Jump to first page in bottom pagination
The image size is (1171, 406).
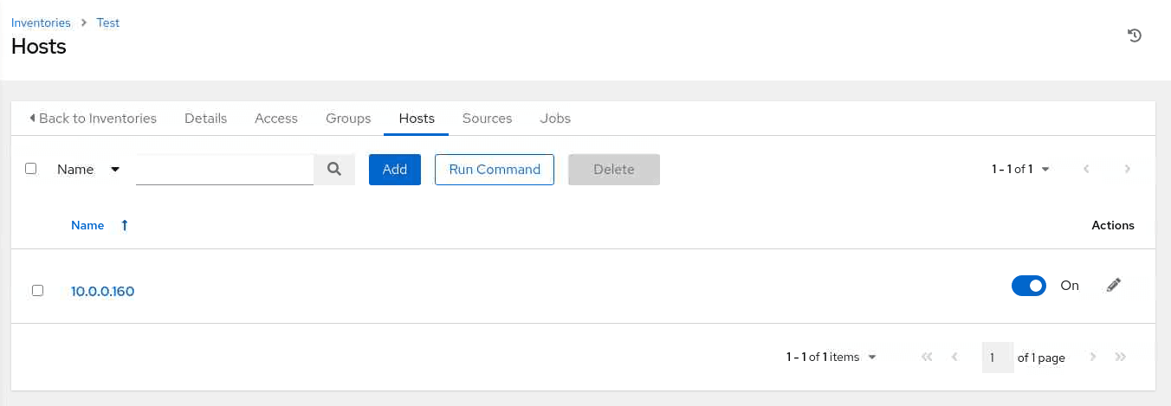tap(927, 357)
